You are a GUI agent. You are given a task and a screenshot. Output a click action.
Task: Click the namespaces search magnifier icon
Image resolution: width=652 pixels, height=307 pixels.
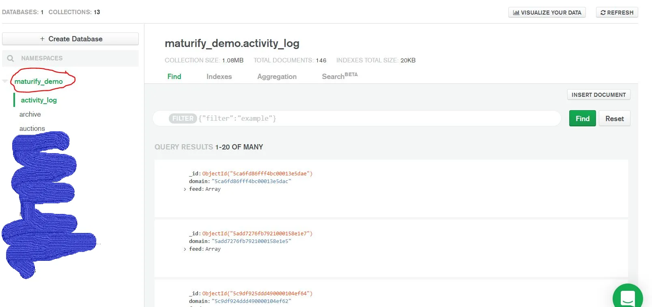(11, 58)
